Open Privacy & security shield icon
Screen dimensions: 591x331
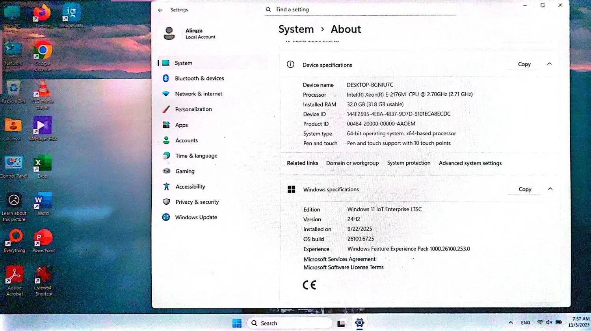pos(167,202)
